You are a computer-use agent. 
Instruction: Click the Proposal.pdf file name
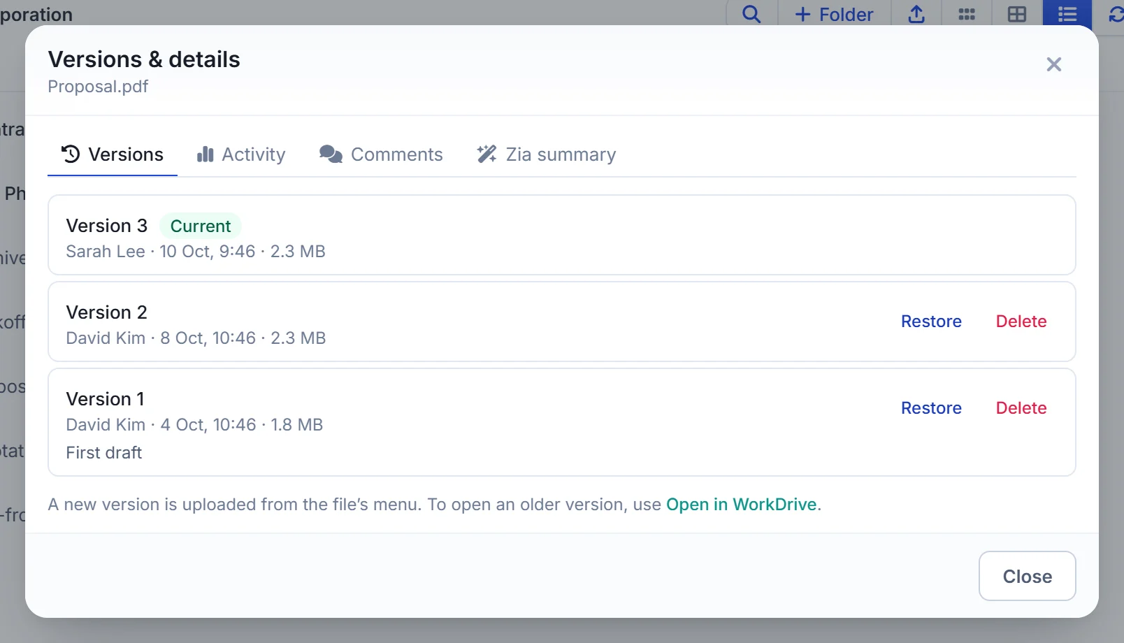click(x=98, y=87)
